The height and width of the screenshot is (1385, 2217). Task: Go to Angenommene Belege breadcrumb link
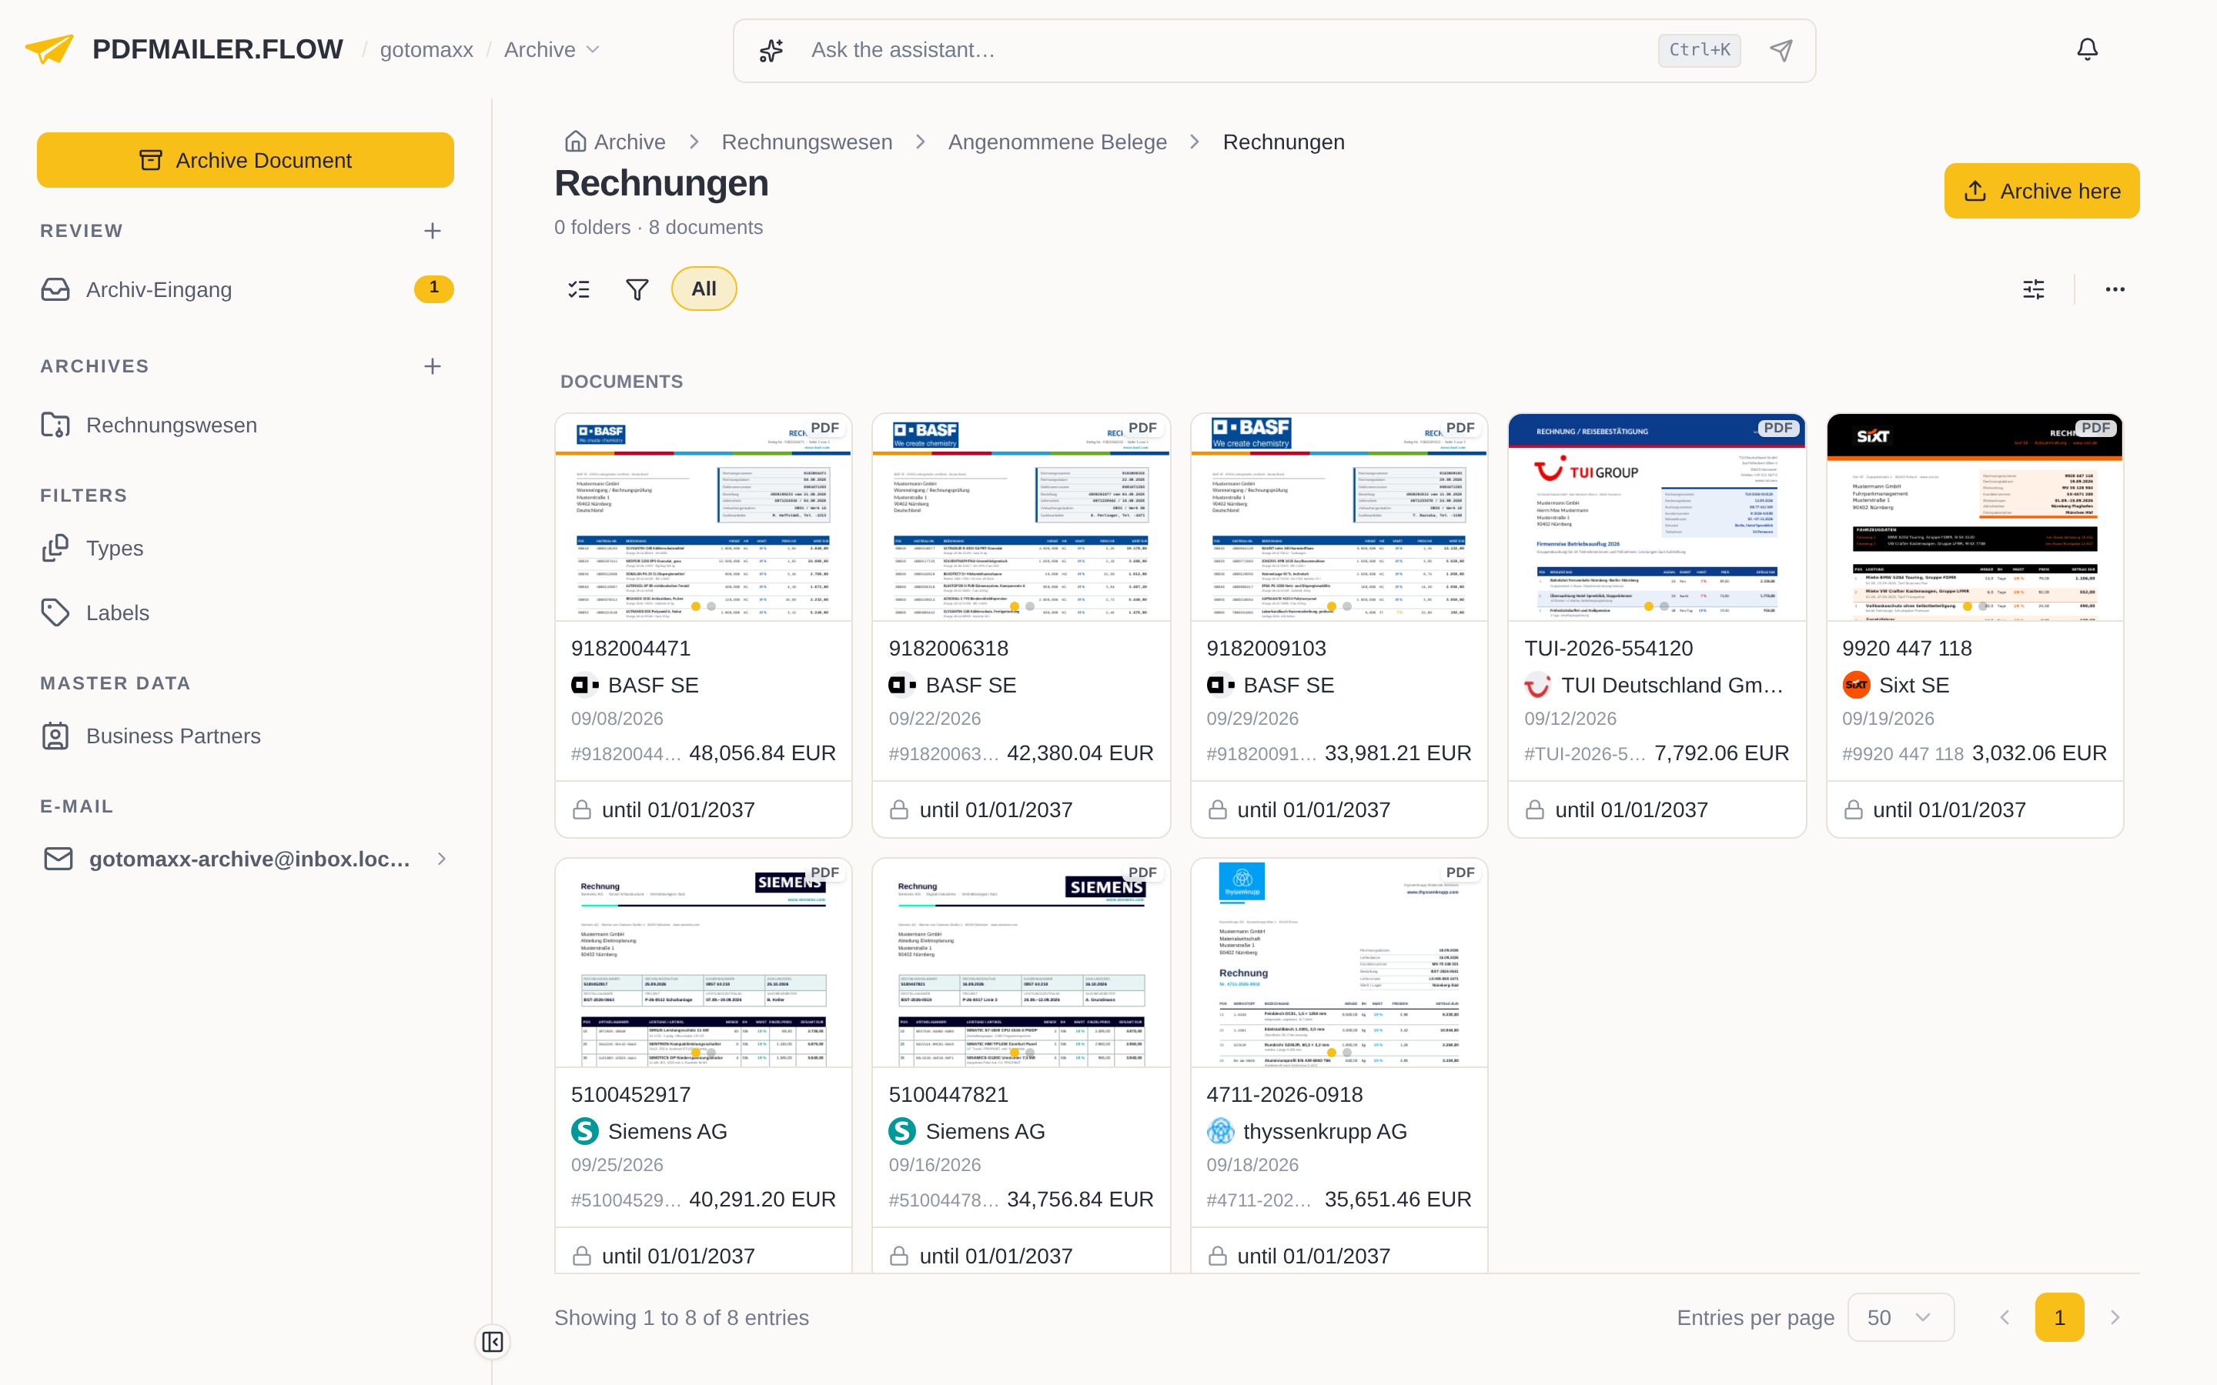click(x=1057, y=142)
